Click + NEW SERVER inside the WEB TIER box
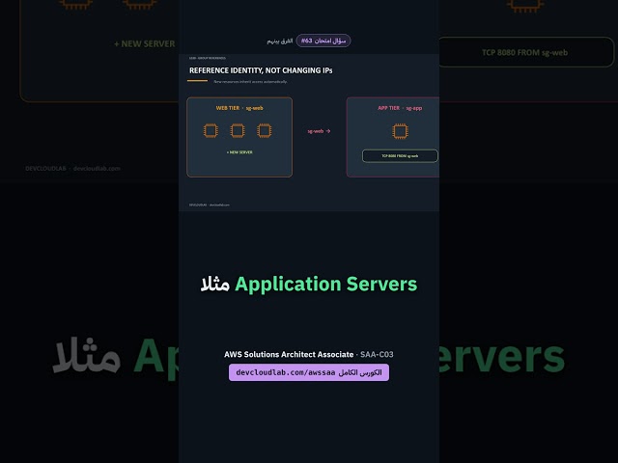This screenshot has height=463, width=618. [x=239, y=152]
